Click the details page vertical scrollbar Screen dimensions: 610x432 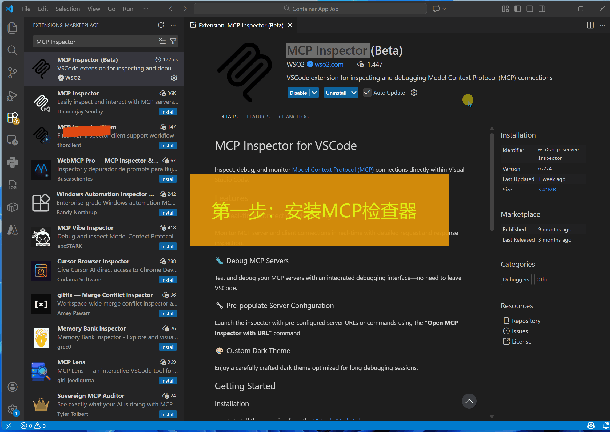pos(492,182)
